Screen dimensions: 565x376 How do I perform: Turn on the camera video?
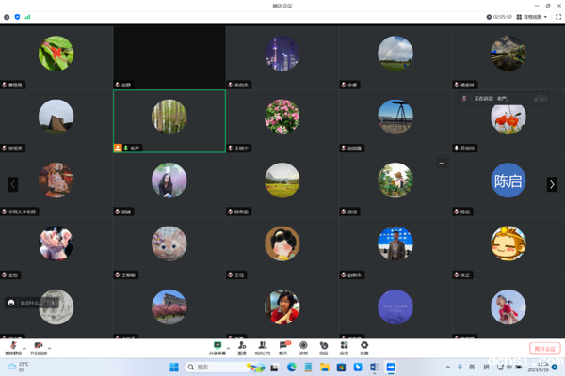pyautogui.click(x=39, y=346)
